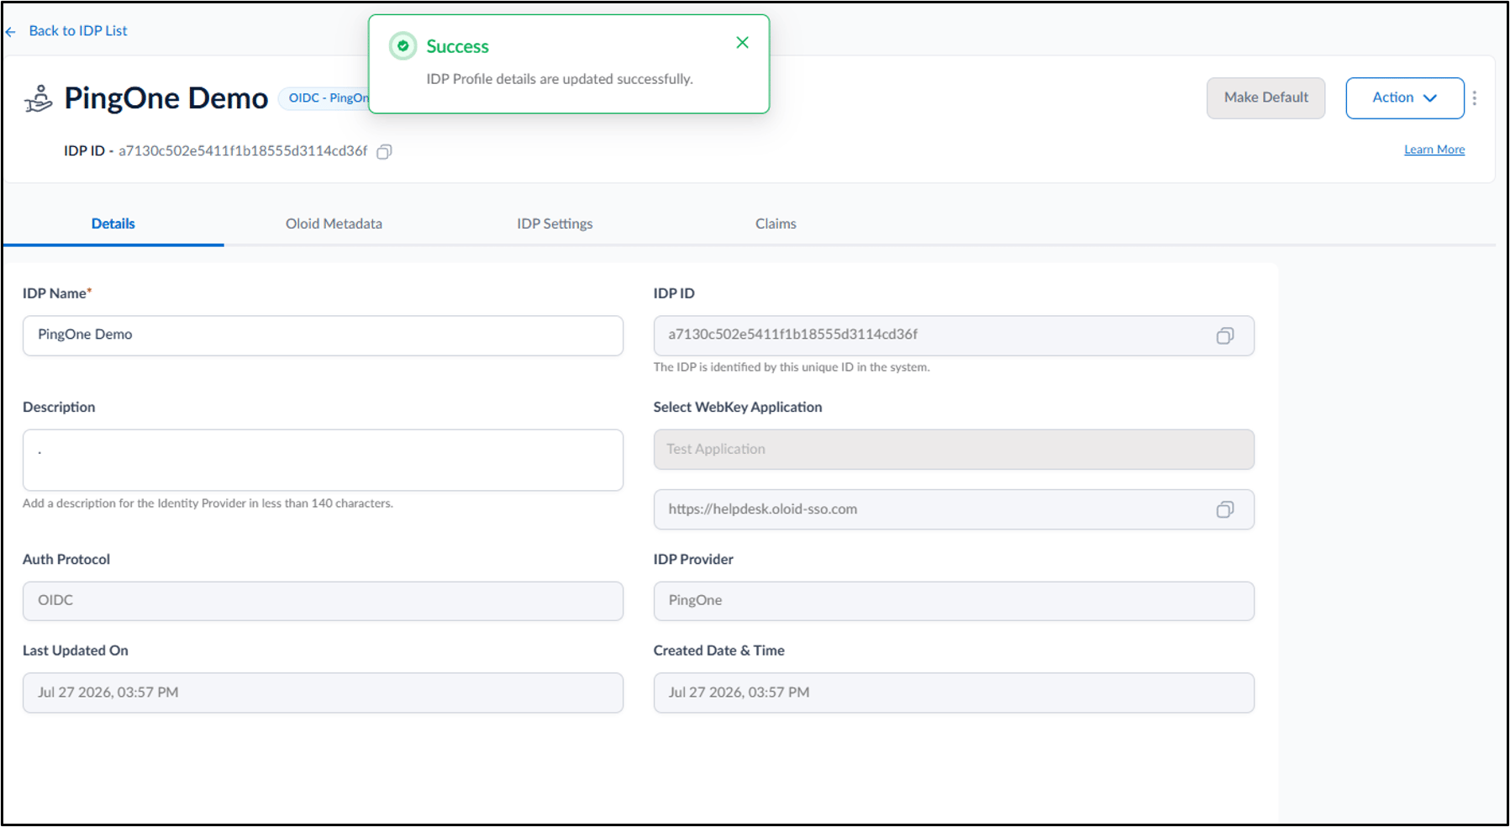This screenshot has width=1510, height=827.
Task: Select the Details tab
Action: coord(113,224)
